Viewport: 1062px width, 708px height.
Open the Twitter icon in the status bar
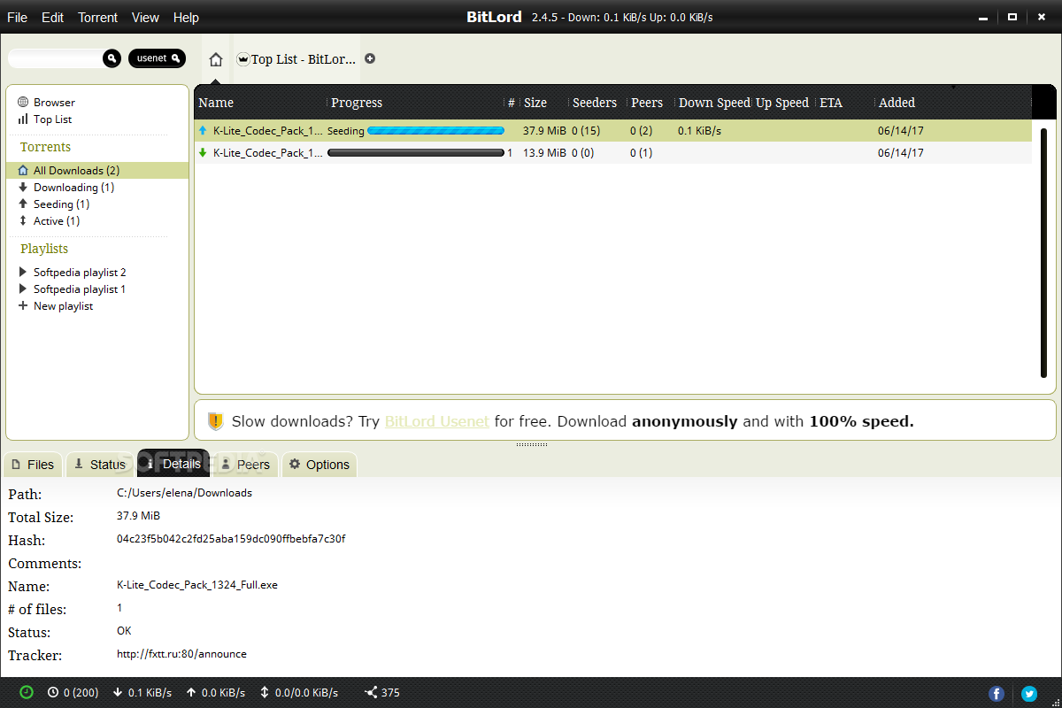coord(1029,694)
